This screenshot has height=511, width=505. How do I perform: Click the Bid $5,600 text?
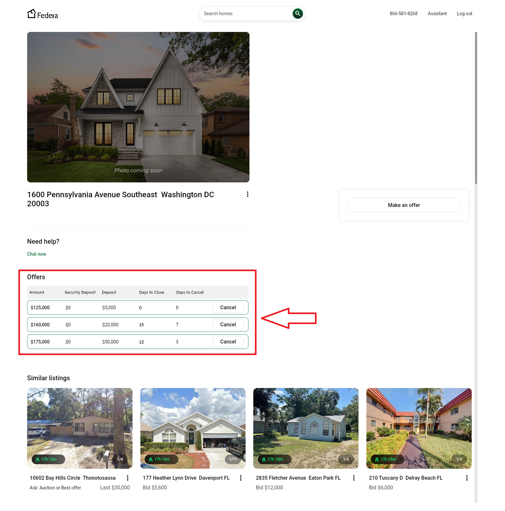coord(155,488)
